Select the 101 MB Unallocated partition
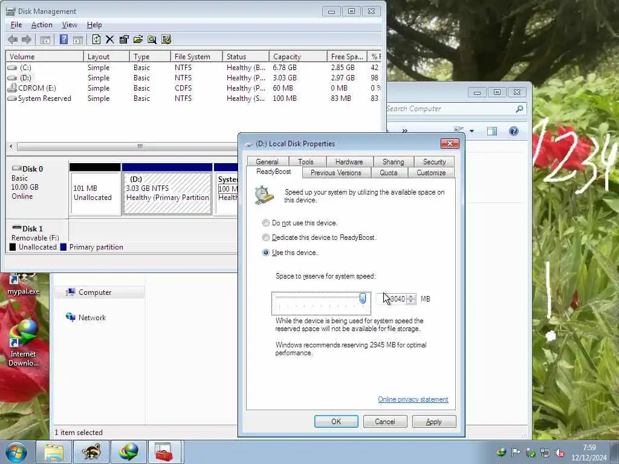Screen dimensions: 619x464 [95, 193]
